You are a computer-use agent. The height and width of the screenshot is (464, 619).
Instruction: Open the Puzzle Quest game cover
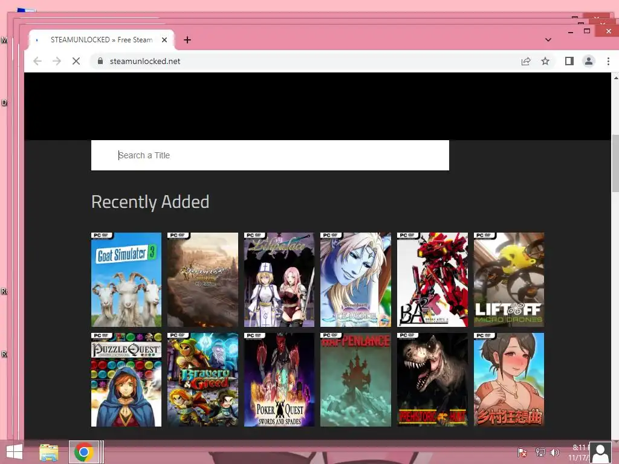[126, 379]
